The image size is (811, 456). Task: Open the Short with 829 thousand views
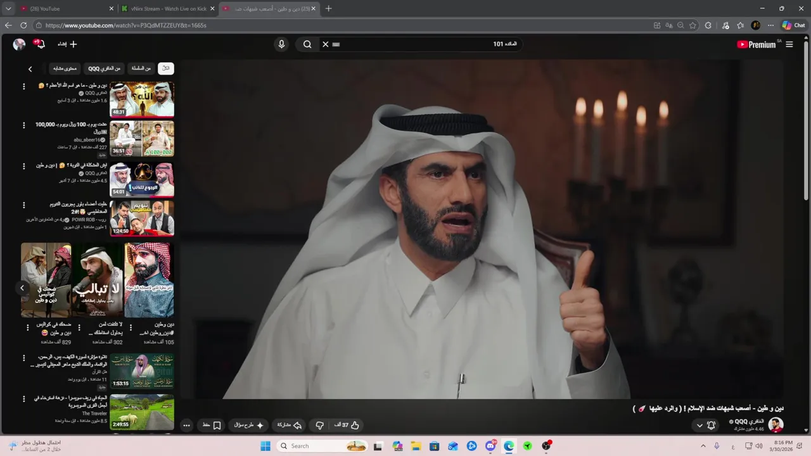(46, 280)
